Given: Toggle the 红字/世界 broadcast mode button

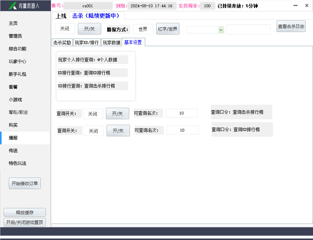Looking at the screenshot, I should 168,29.
